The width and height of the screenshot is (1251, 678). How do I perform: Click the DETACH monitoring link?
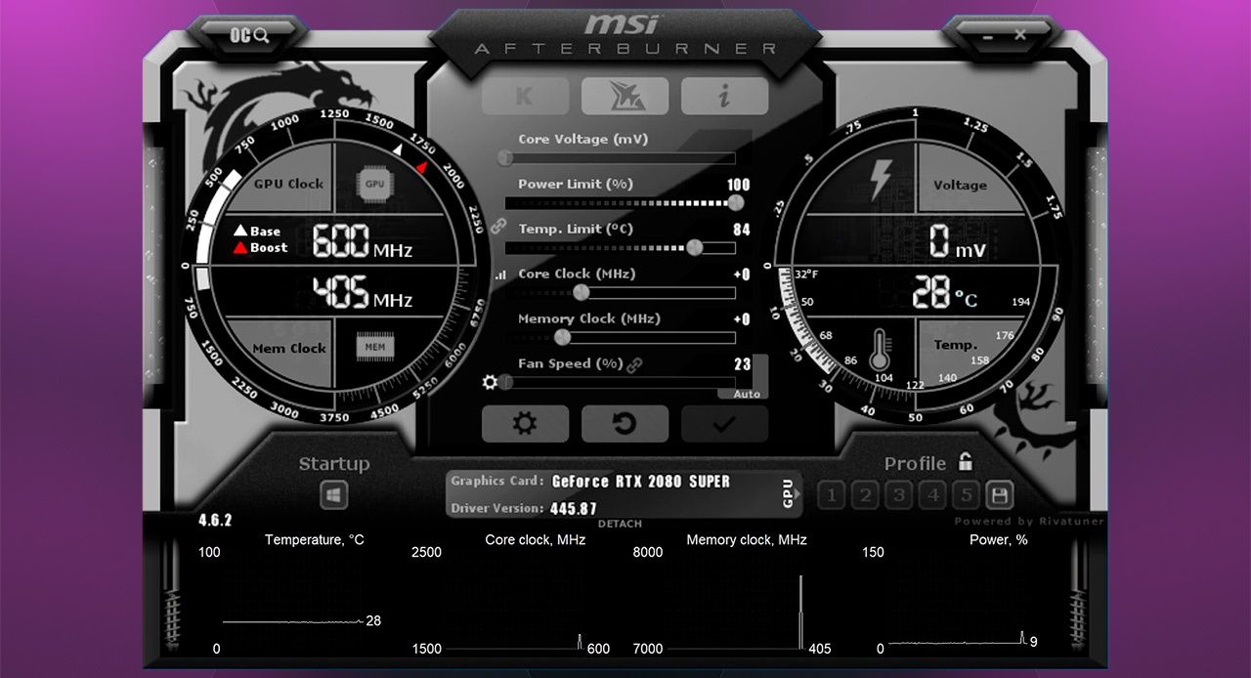click(x=620, y=525)
